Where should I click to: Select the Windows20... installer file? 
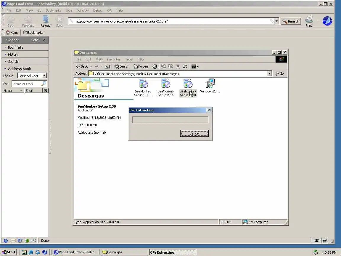click(210, 86)
